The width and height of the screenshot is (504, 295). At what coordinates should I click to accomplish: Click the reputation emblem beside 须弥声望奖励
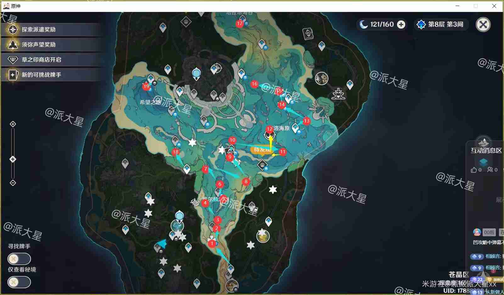coord(13,45)
